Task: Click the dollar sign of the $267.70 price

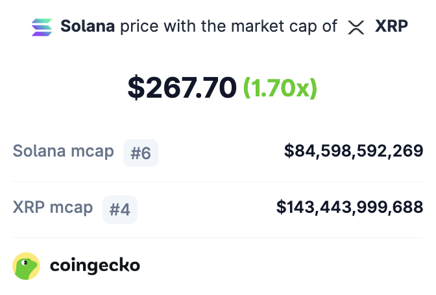Action: (x=136, y=87)
